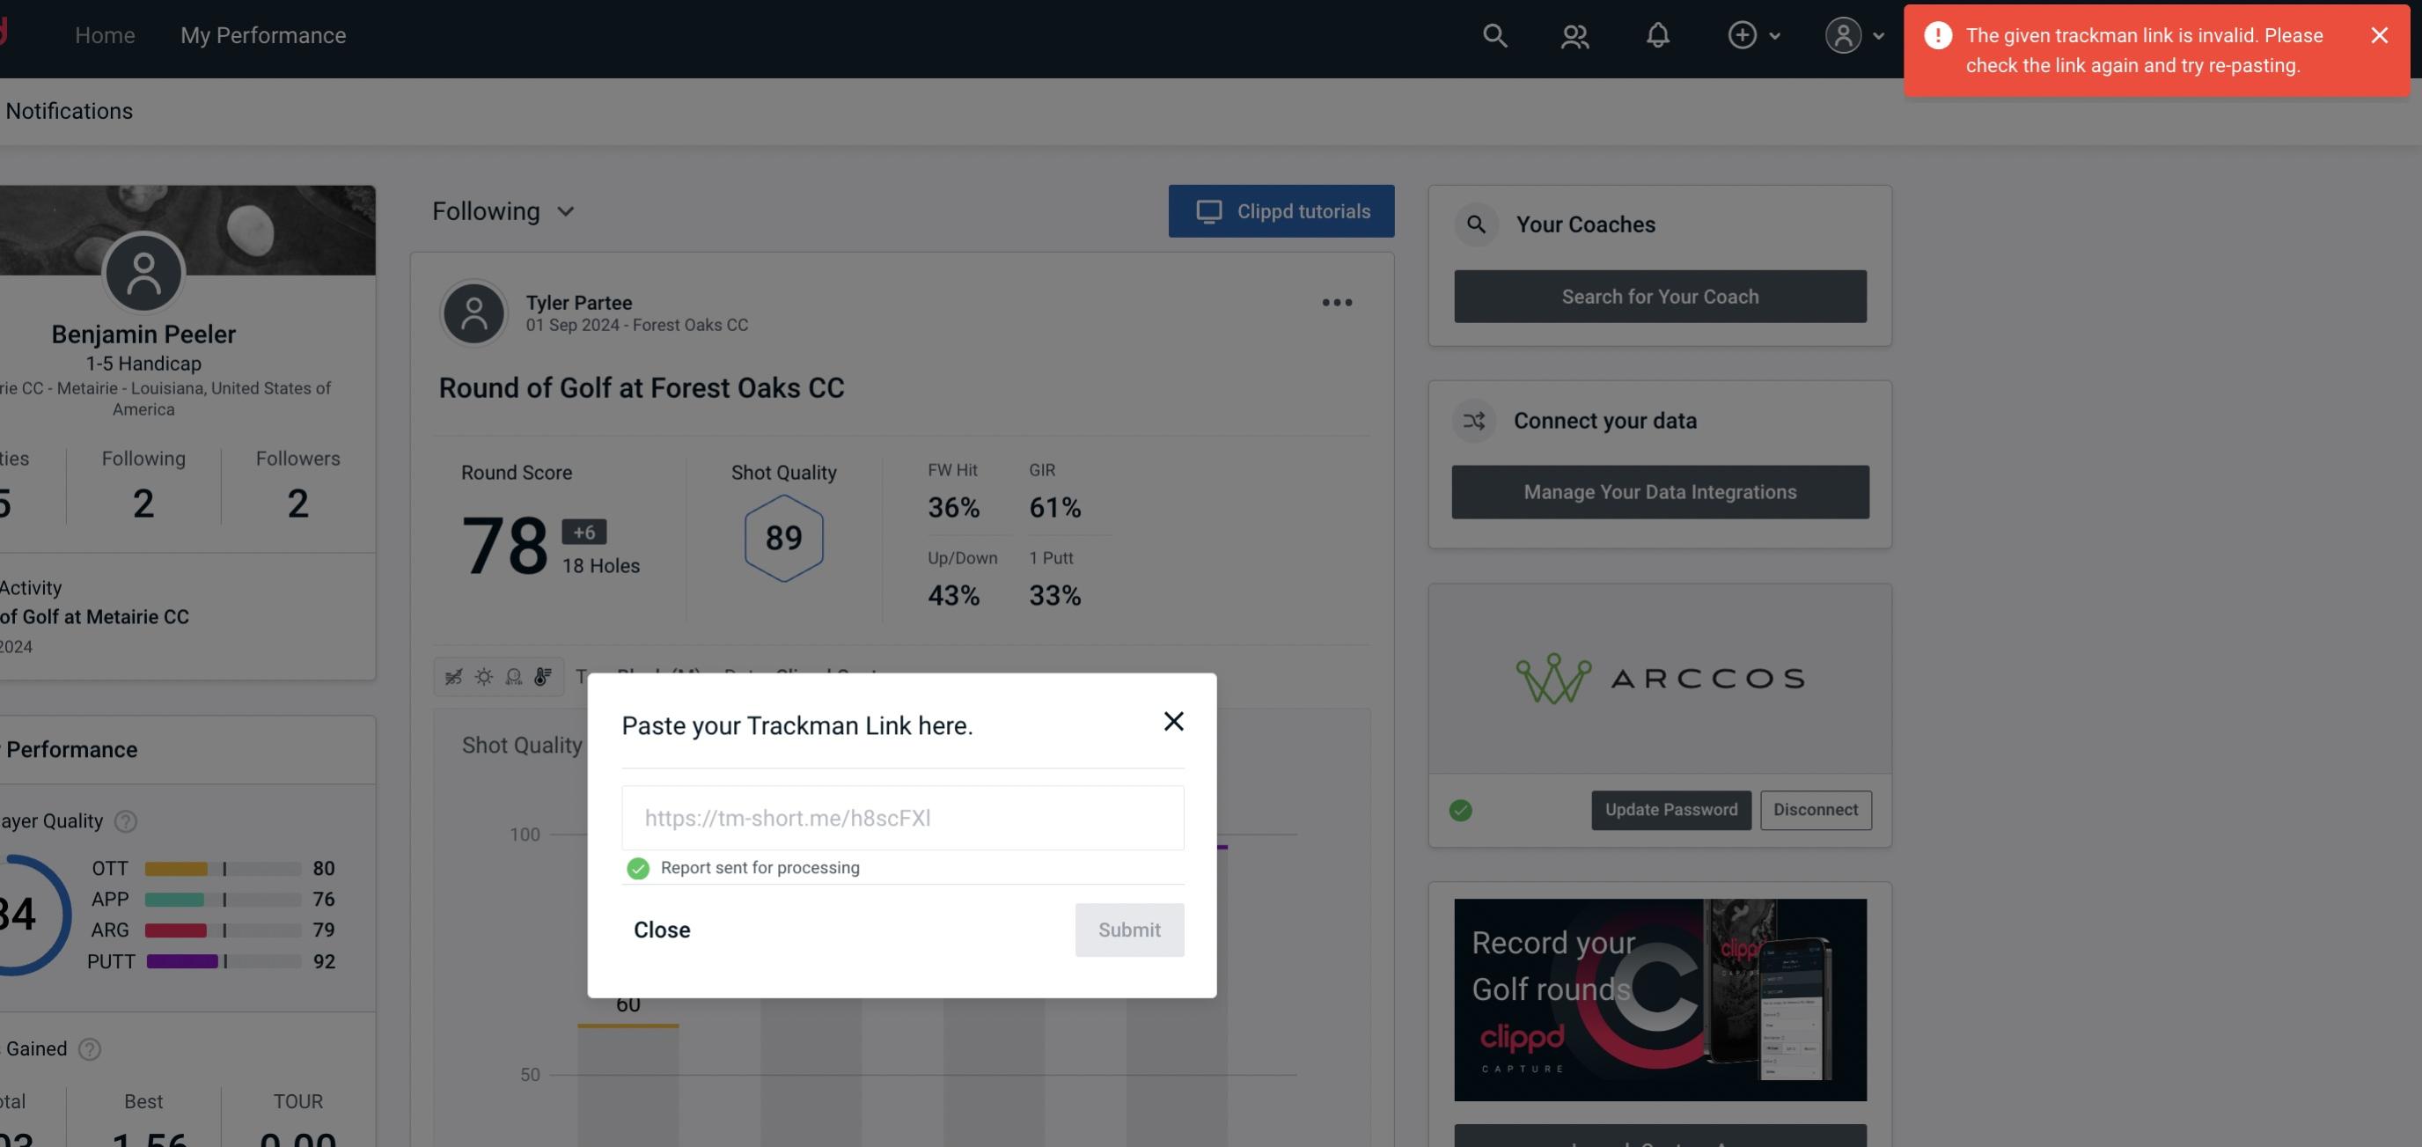Screen dimensions: 2422x1147
Task: Click the Manage Your Data Integrations button
Action: (x=1661, y=491)
